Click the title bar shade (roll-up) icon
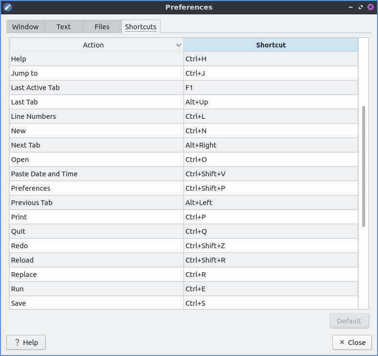 tap(351, 7)
